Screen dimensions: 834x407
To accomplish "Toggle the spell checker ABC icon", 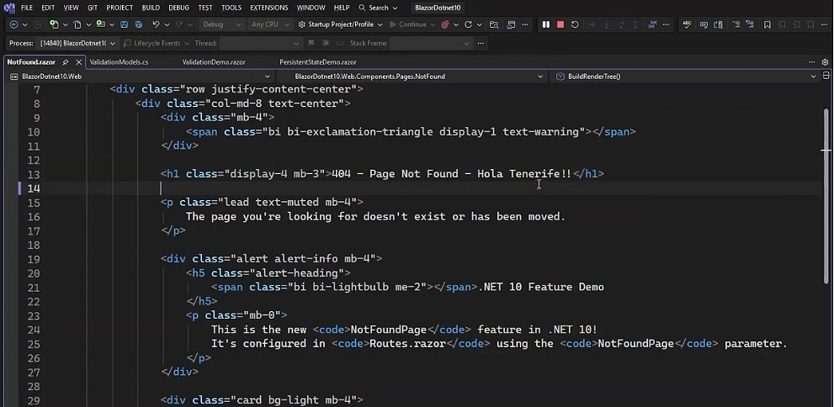I will click(x=687, y=24).
